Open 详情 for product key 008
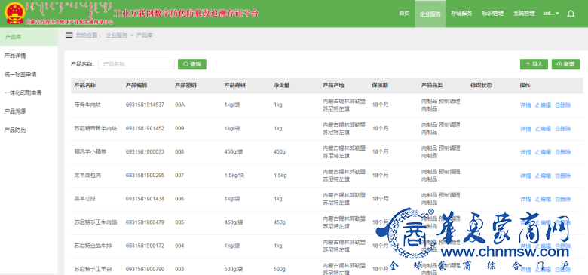The height and width of the screenshot is (275, 588). point(525,152)
